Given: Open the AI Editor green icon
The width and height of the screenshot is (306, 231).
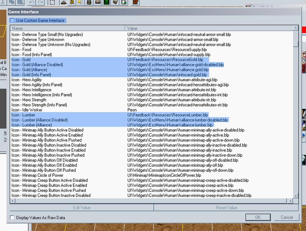Looking at the screenshot, I should click(x=107, y=3).
